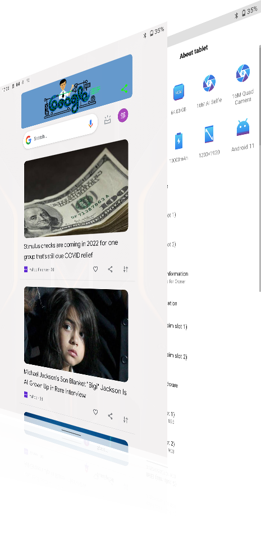Open the purple profile avatar
Image resolution: width=261 pixels, height=535 pixels.
click(x=123, y=115)
